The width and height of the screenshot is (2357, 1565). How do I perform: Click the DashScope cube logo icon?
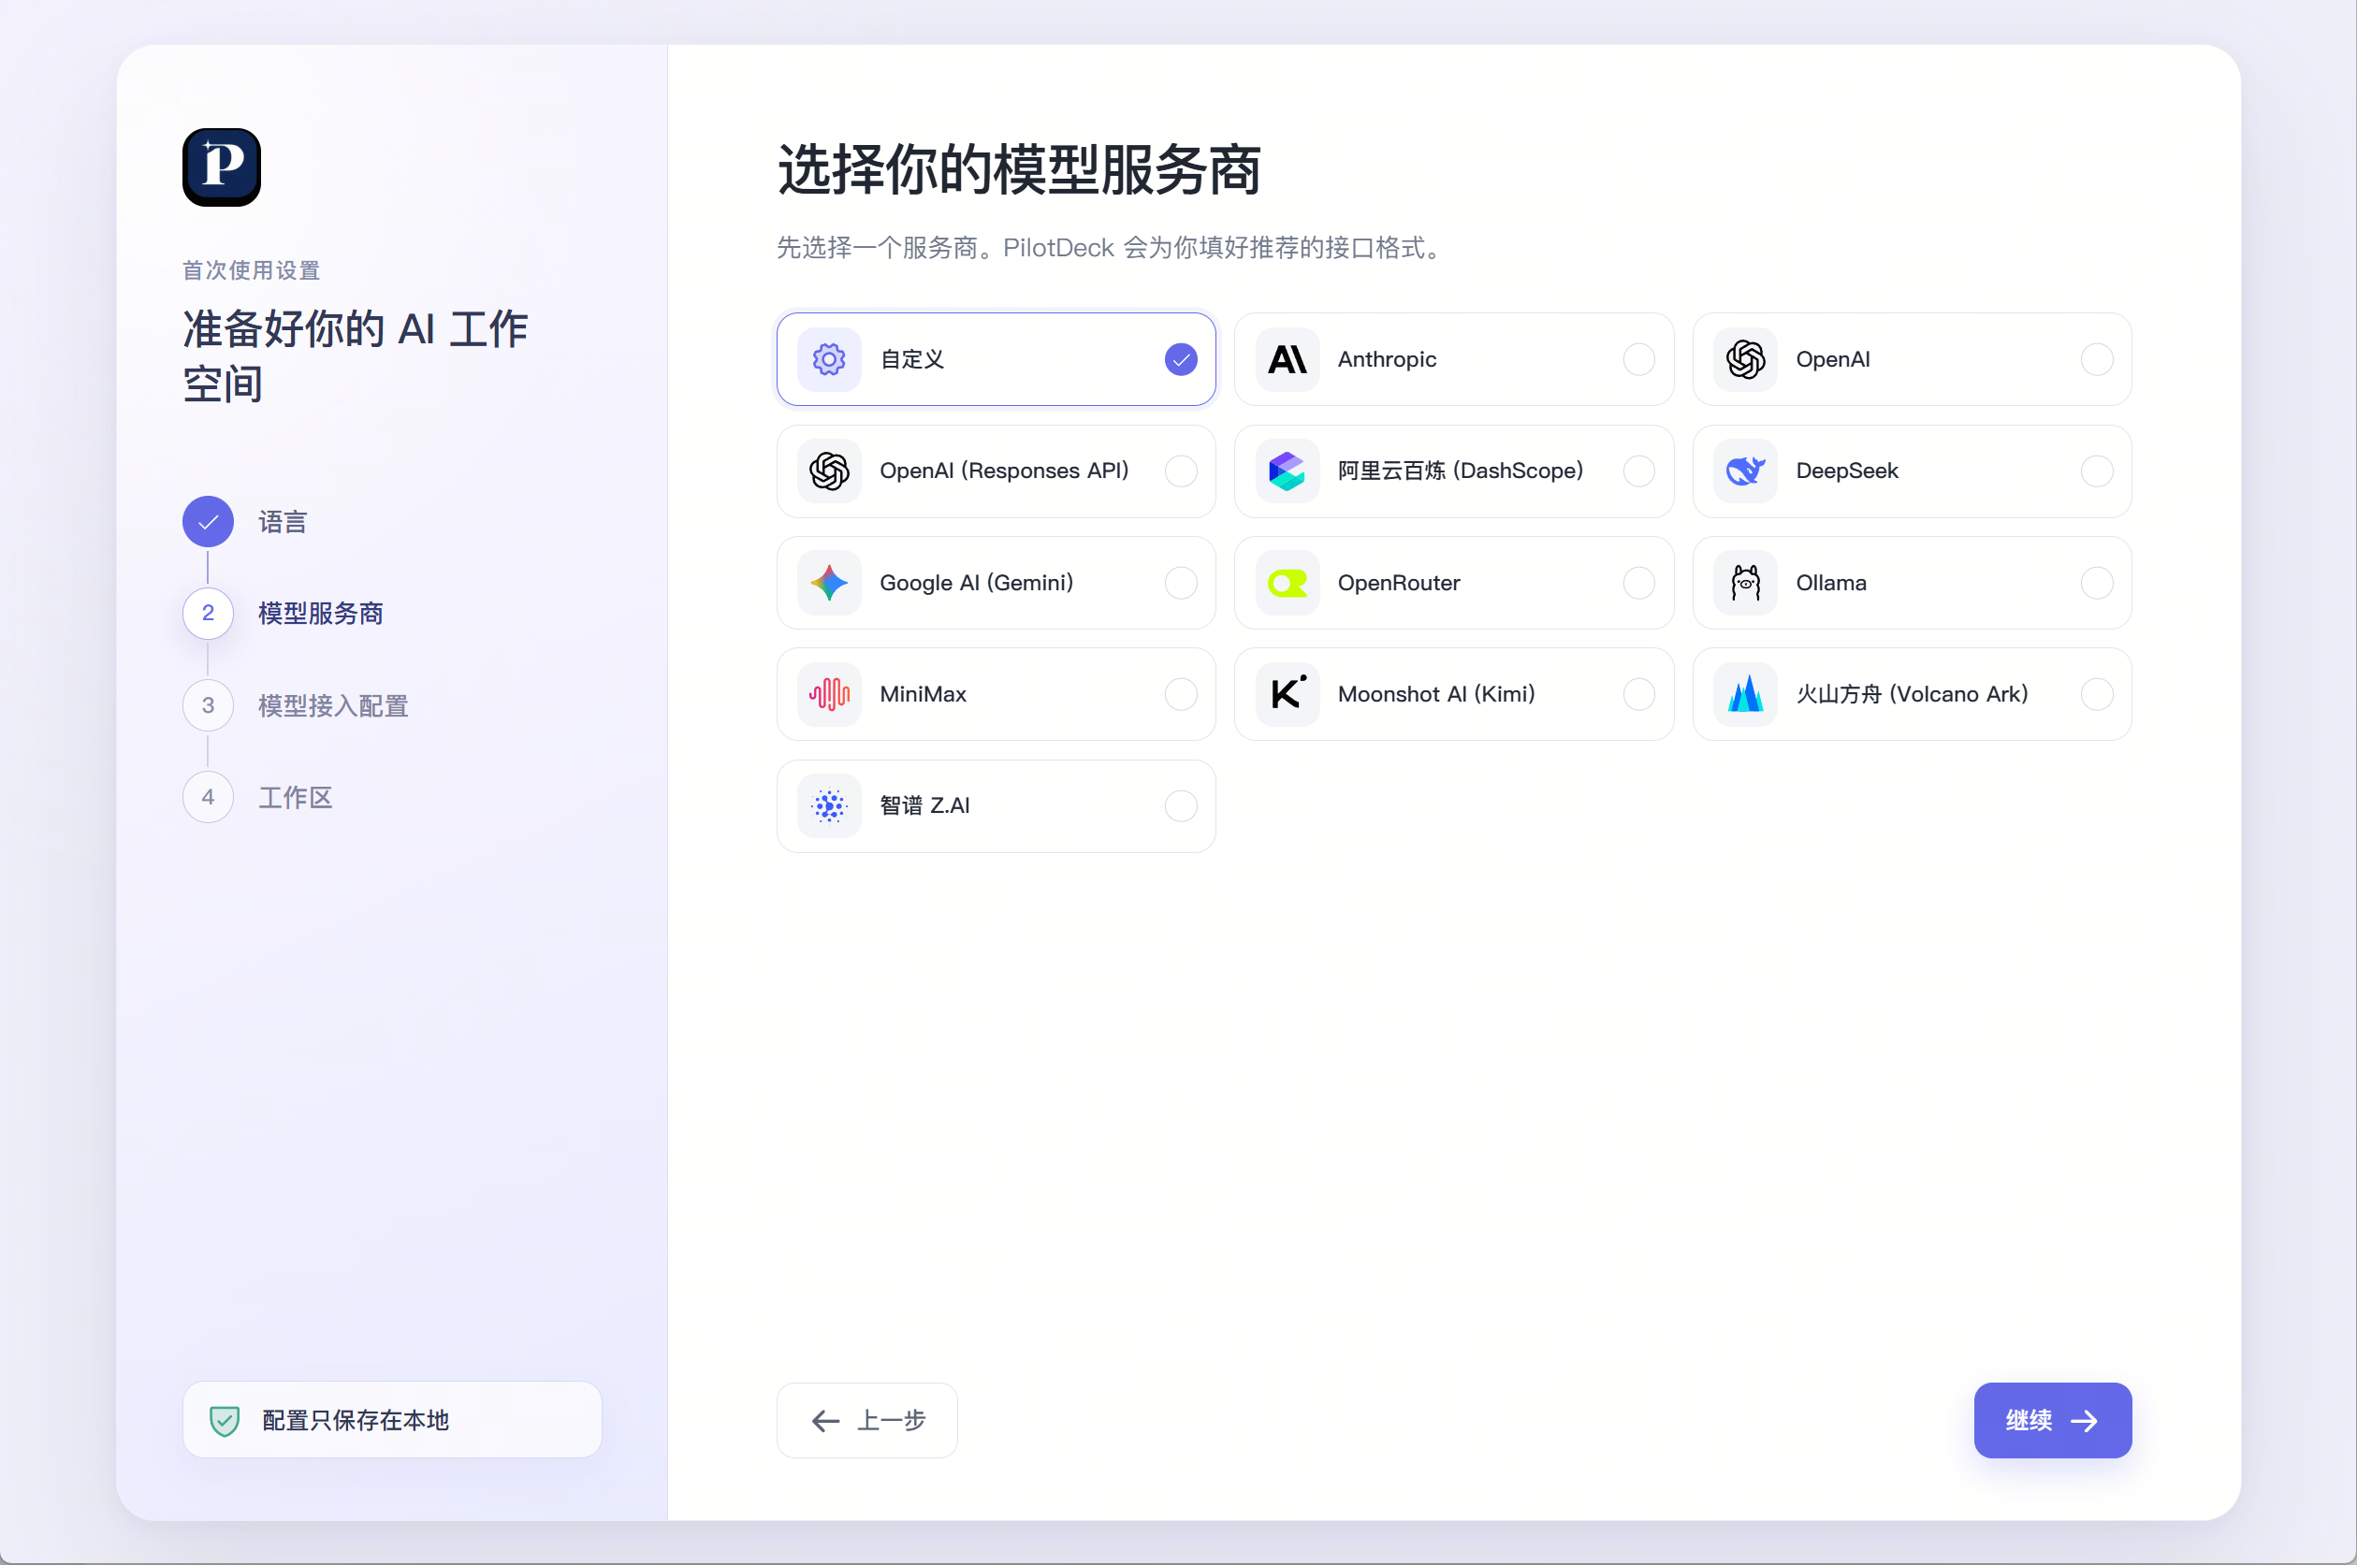click(1287, 471)
